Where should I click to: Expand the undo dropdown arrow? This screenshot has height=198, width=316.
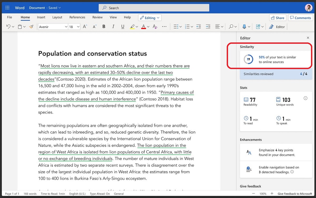(13, 27)
